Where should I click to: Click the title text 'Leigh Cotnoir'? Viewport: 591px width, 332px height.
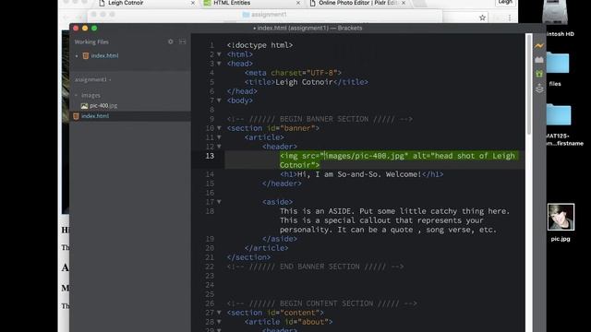pos(304,82)
